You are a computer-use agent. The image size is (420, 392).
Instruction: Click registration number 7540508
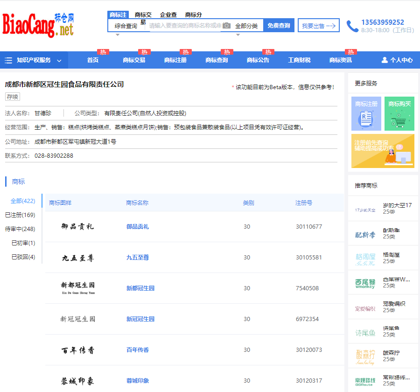[x=307, y=288]
